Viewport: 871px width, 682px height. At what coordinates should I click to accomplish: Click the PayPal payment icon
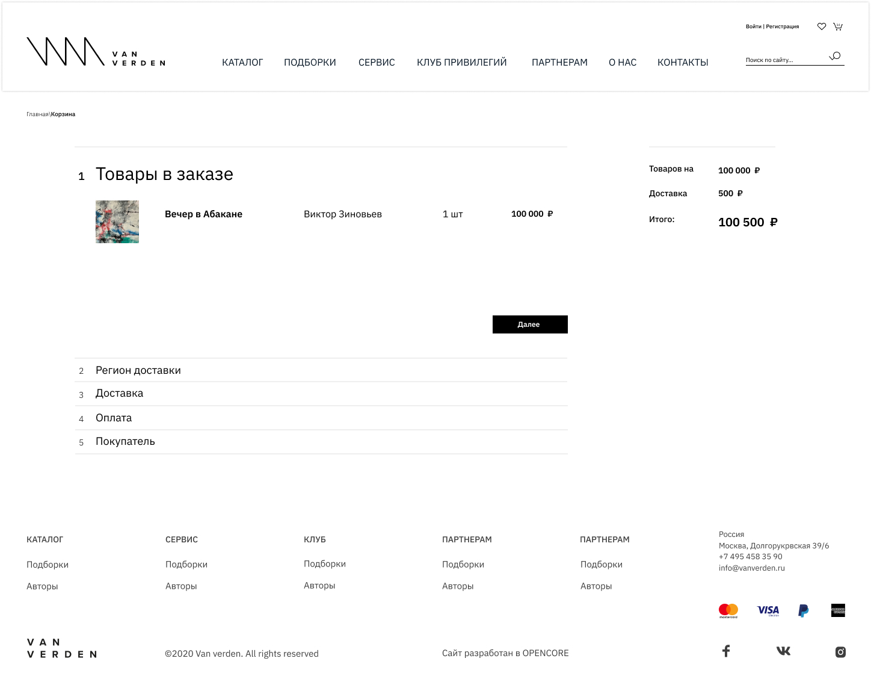tap(803, 611)
